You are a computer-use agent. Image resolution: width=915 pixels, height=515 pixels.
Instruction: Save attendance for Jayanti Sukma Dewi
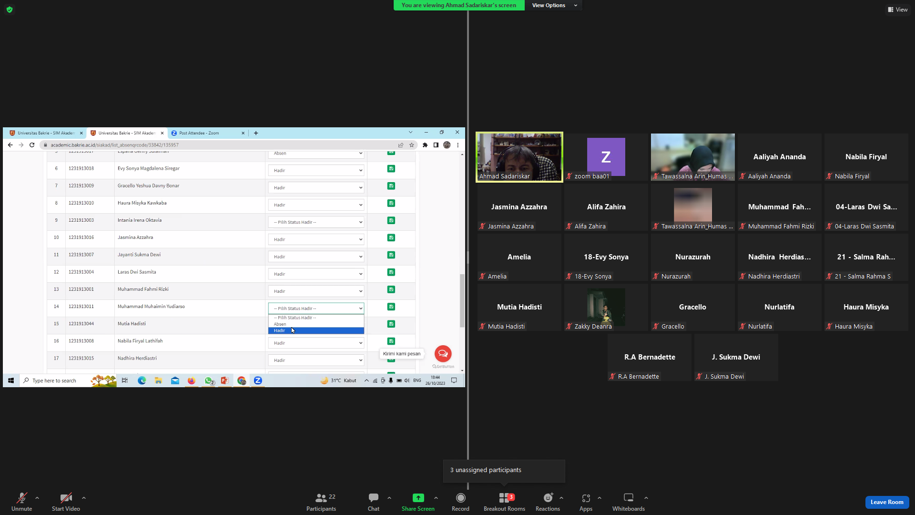point(391,255)
